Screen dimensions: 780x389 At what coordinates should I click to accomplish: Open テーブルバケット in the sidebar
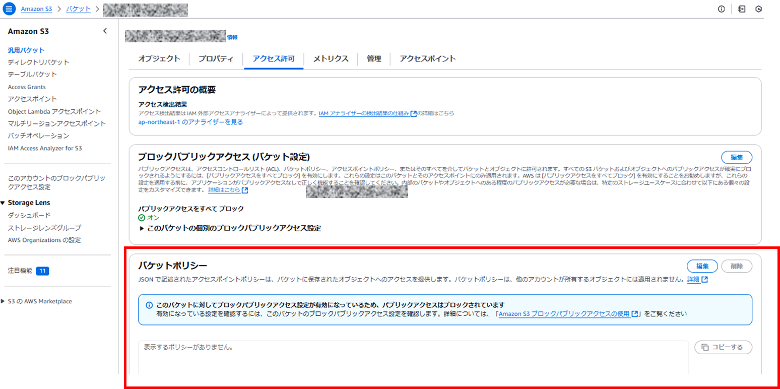pos(33,75)
